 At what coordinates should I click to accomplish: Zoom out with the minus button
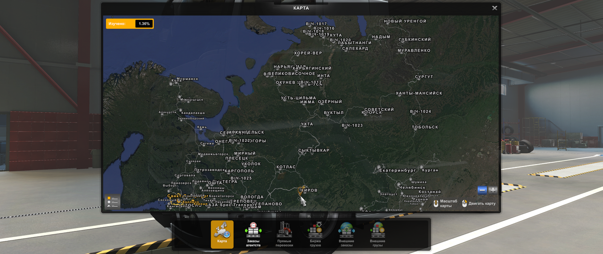click(x=482, y=190)
